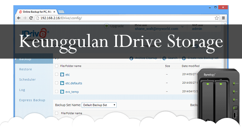This screenshot has width=242, height=127.
Task: Maximize the browser window
Action: pyautogui.click(x=215, y=7)
